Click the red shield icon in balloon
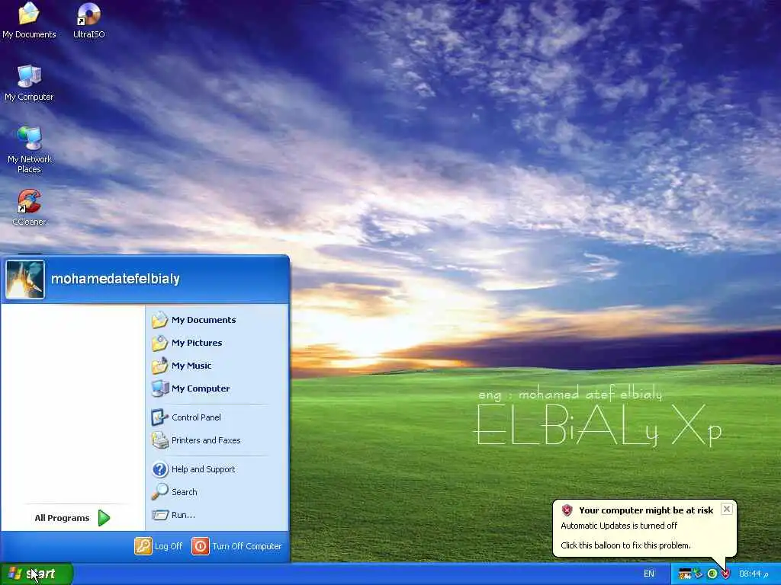This screenshot has height=585, width=781. pos(567,510)
